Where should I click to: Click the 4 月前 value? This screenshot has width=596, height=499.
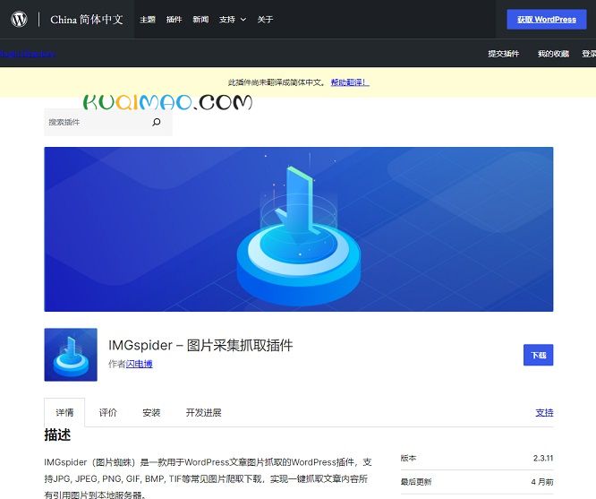[x=542, y=482]
